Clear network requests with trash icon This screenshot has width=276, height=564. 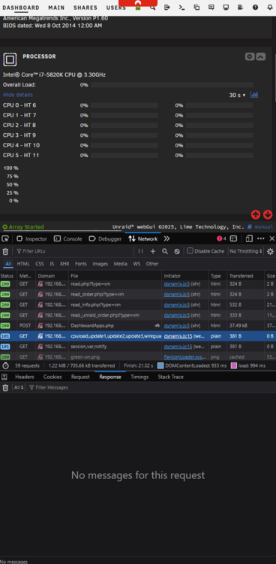point(5,251)
